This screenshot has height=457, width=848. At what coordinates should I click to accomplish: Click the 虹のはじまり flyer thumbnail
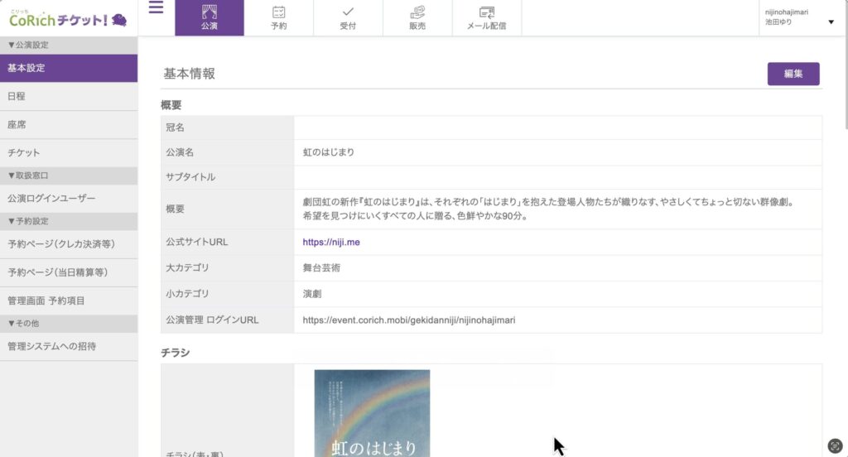[x=372, y=413]
